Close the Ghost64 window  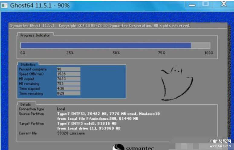pyautogui.click(x=224, y=4)
